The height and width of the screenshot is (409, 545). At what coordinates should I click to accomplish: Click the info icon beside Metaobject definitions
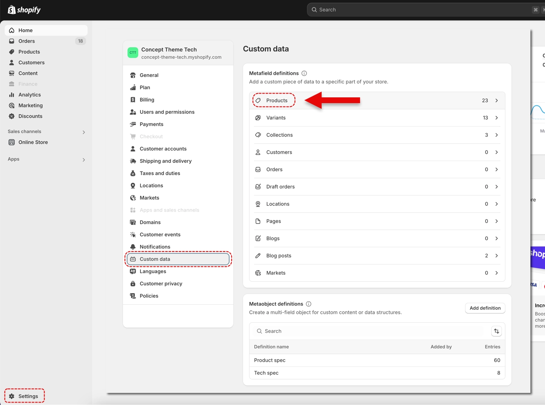coord(309,304)
